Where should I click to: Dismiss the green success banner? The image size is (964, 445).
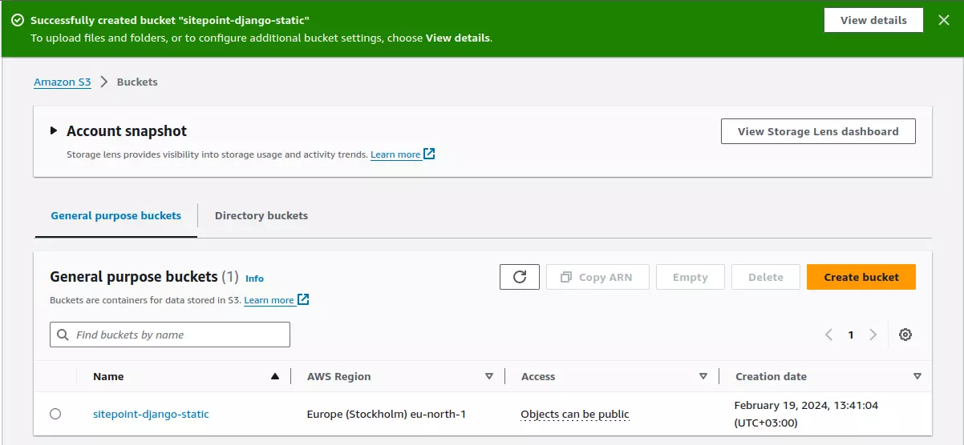pos(944,20)
